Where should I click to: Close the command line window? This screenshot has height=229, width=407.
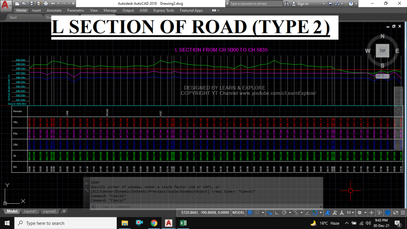[86, 183]
